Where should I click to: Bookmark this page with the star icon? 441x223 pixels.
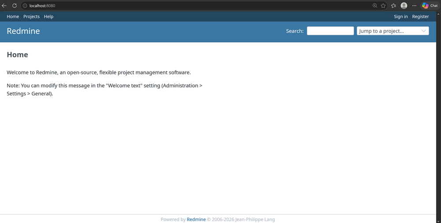(x=383, y=6)
